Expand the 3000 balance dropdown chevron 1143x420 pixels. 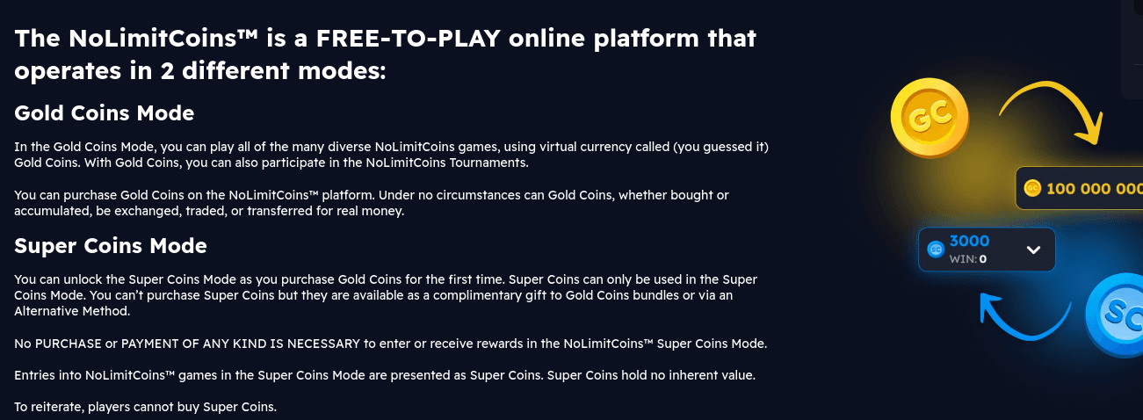click(x=1033, y=250)
